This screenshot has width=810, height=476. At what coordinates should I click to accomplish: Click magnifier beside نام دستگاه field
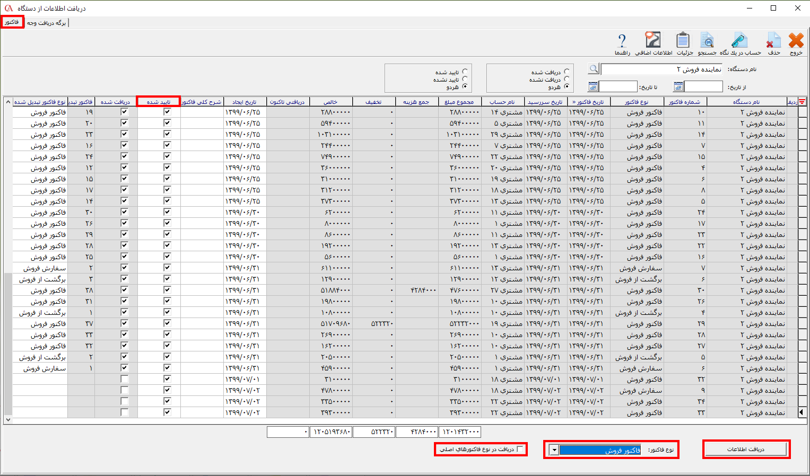coord(594,69)
